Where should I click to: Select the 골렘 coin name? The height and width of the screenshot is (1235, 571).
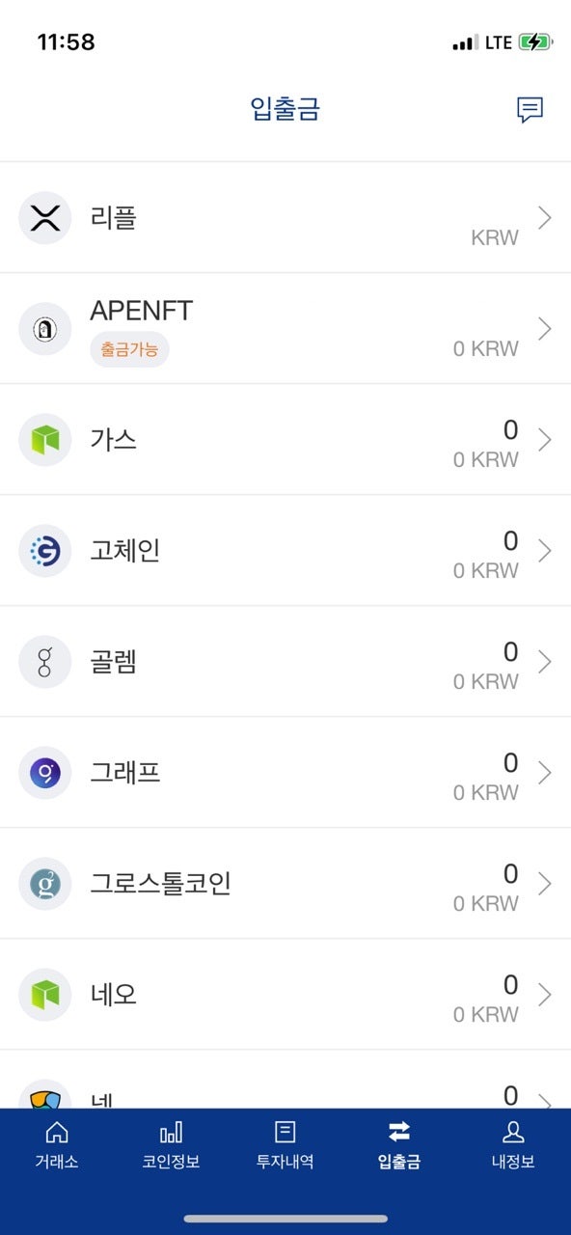(114, 662)
